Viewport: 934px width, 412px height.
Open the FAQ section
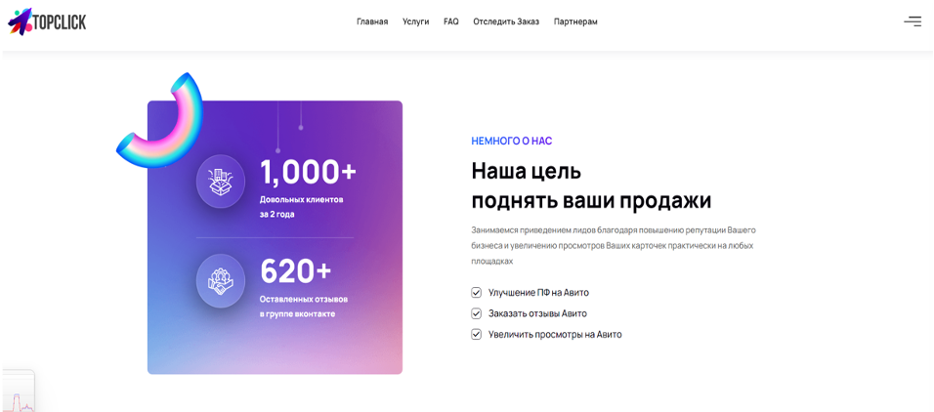pos(451,21)
